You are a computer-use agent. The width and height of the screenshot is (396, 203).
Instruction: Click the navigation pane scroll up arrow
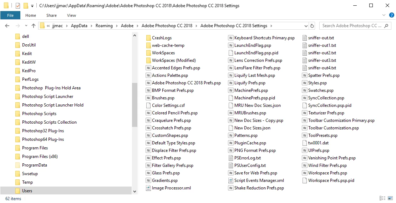pyautogui.click(x=134, y=35)
